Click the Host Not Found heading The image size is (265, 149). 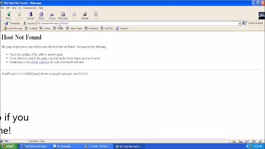coord(21,37)
